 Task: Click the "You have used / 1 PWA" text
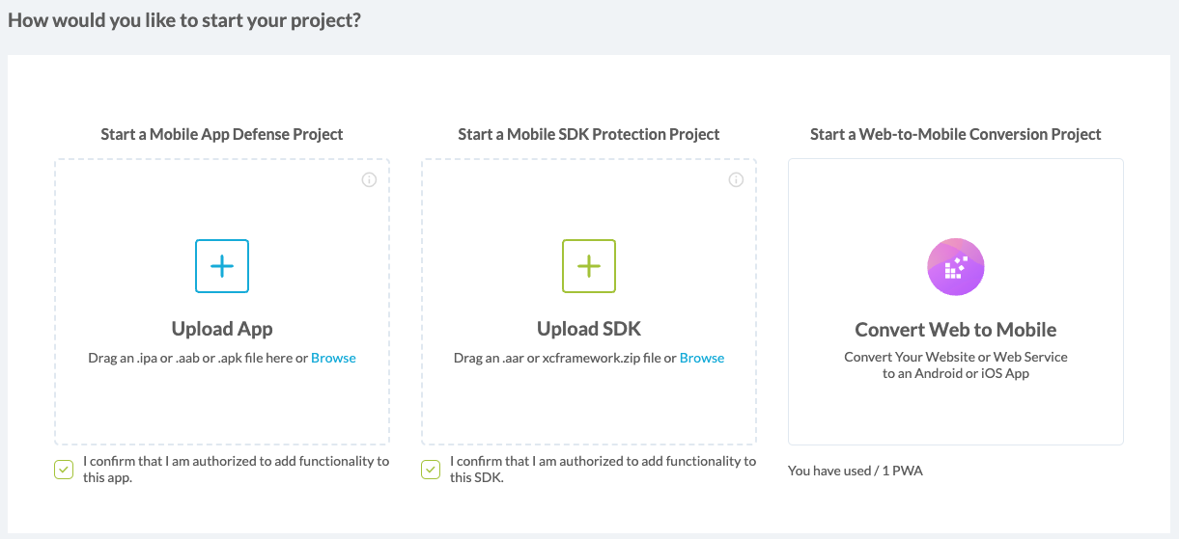[x=856, y=471]
